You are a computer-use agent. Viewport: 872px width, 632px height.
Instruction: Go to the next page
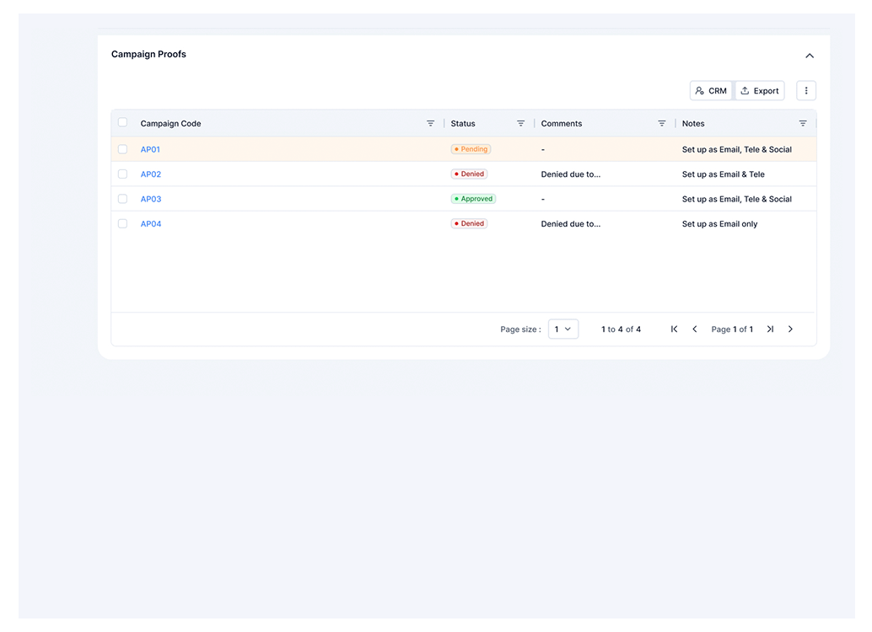(790, 329)
